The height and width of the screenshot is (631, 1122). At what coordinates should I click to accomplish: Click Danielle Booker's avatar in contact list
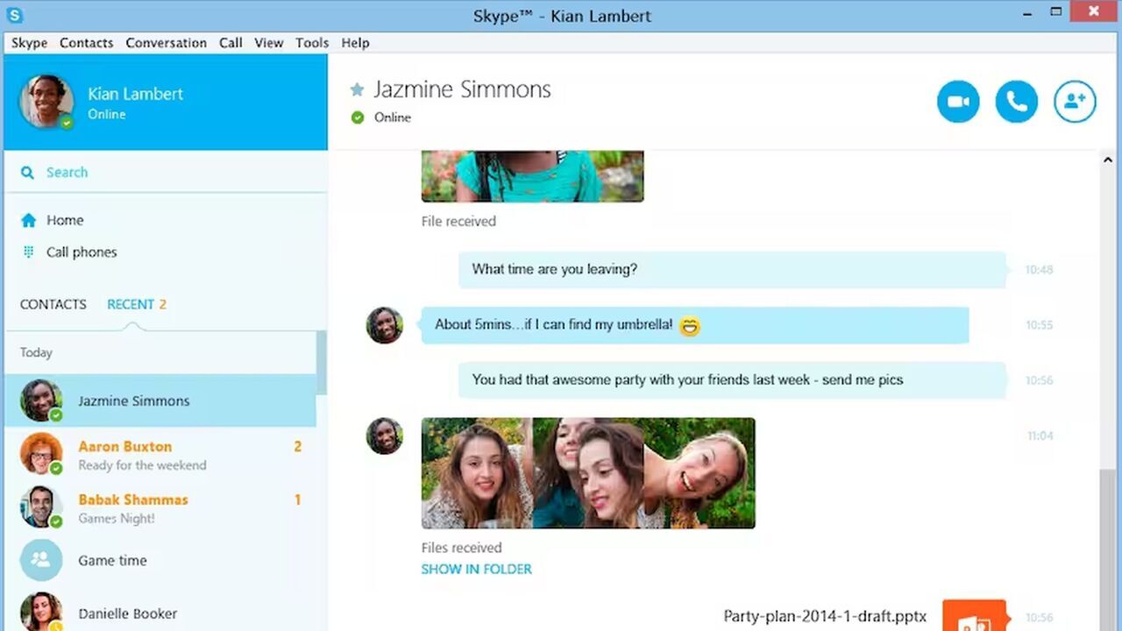pos(41,612)
